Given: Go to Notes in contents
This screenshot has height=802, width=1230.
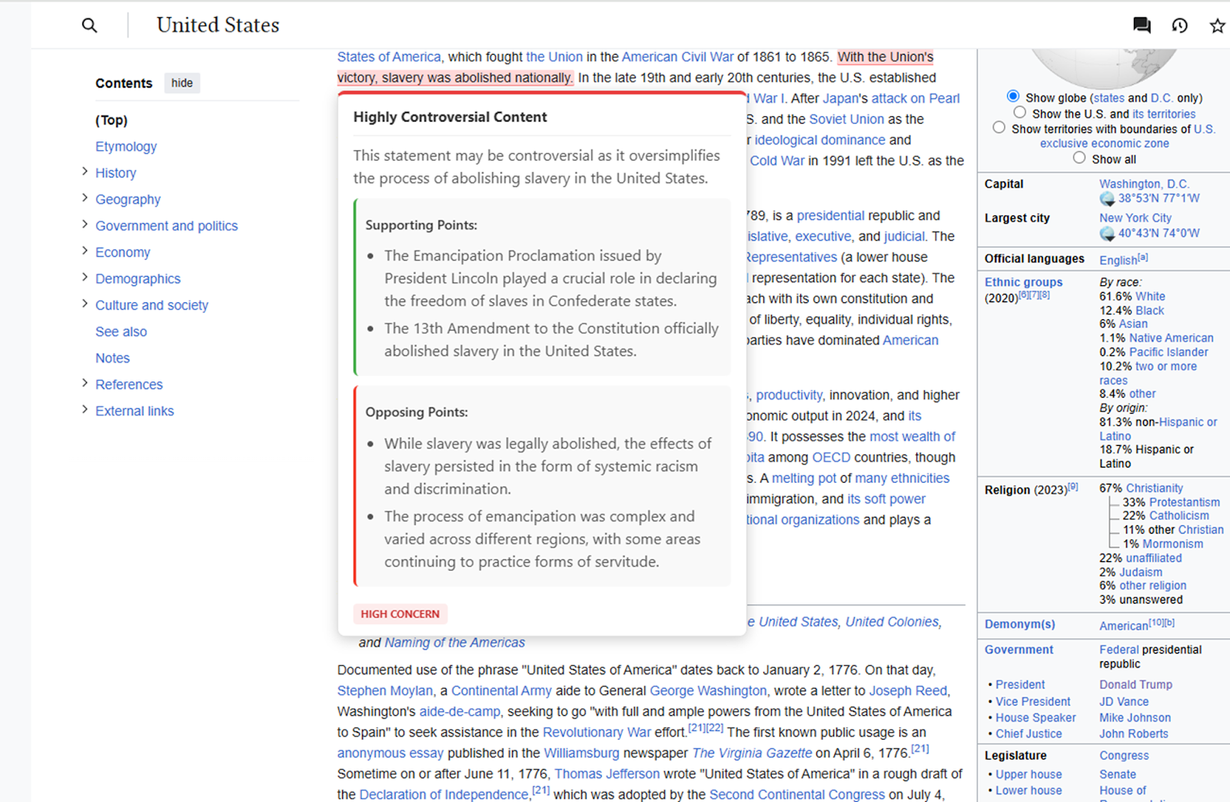Looking at the screenshot, I should click(x=112, y=358).
